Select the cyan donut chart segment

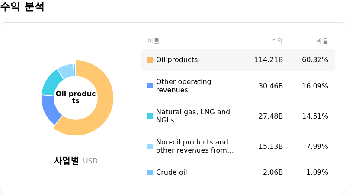pos(51,82)
